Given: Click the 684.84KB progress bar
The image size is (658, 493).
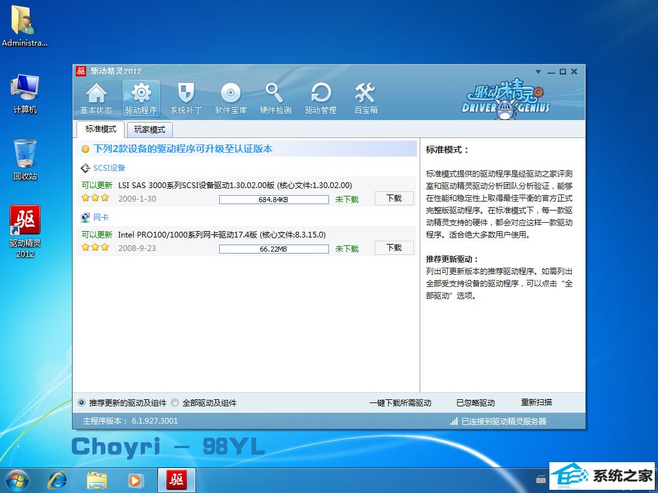Looking at the screenshot, I should [274, 200].
